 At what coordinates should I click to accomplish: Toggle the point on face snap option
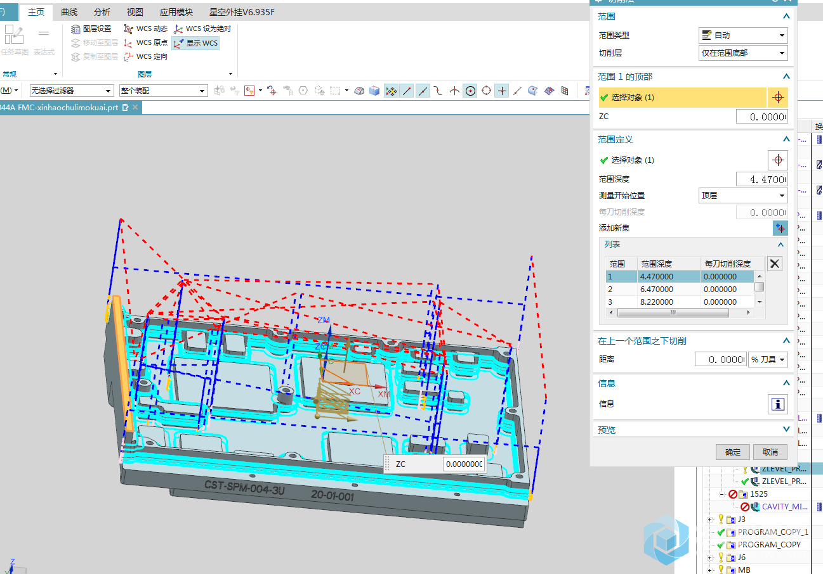coord(533,91)
